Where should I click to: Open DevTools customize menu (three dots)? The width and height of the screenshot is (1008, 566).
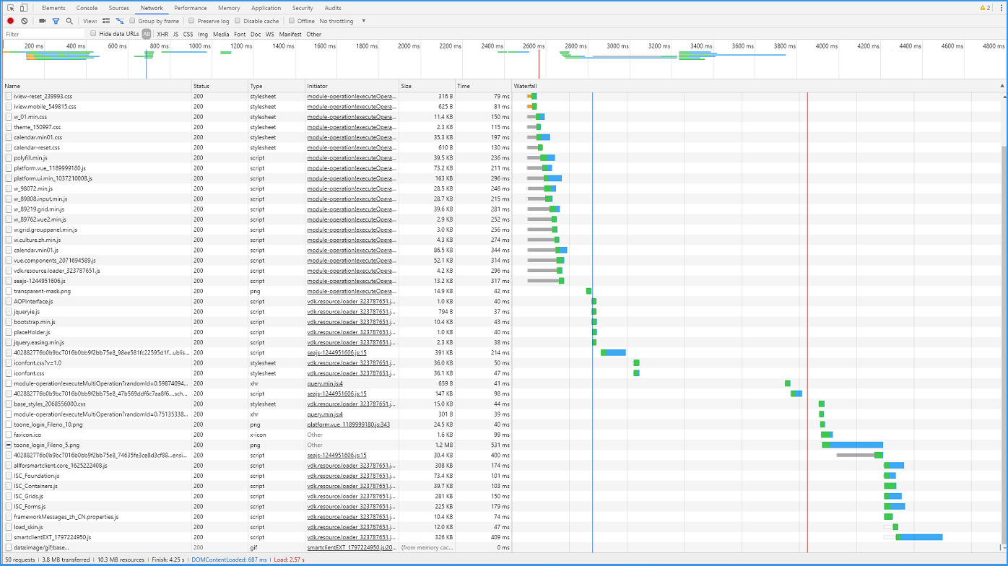1001,8
